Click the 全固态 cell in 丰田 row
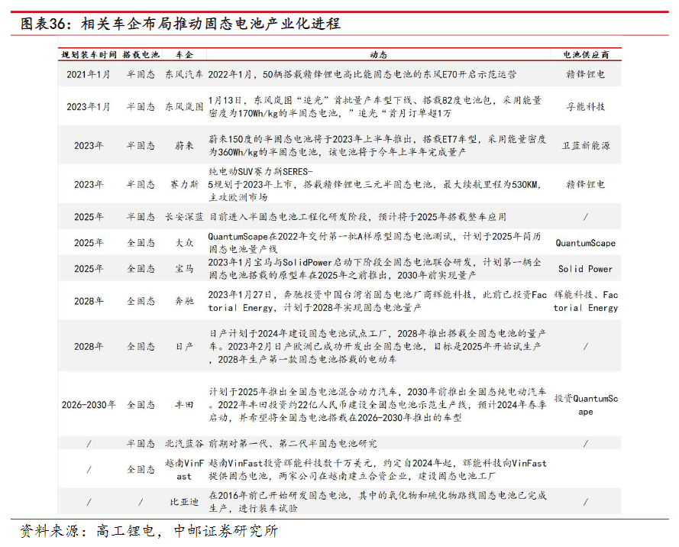This screenshot has height=547, width=679. pos(141,405)
